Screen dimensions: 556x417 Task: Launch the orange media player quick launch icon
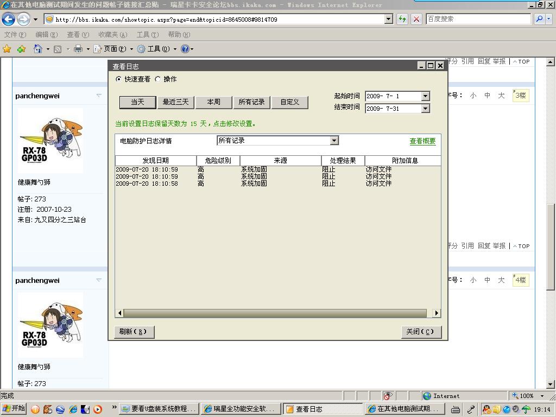click(98, 409)
